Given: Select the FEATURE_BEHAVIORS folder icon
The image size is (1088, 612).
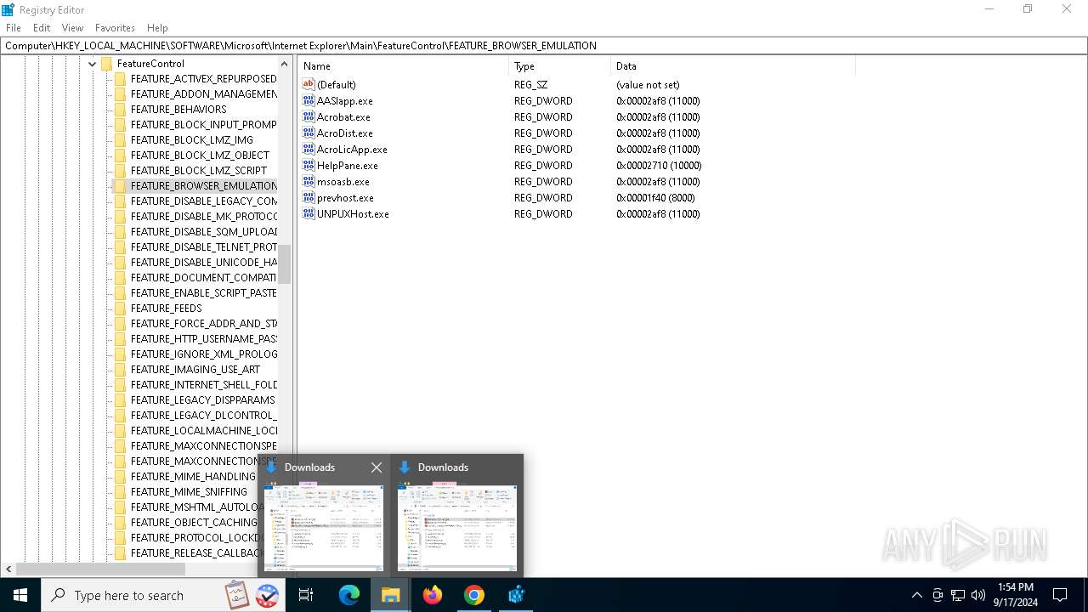Looking at the screenshot, I should click(120, 110).
